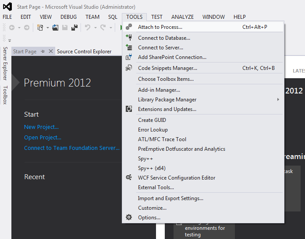305x239 pixels.
Task: Open the DEBUG menu
Action: click(x=68, y=17)
